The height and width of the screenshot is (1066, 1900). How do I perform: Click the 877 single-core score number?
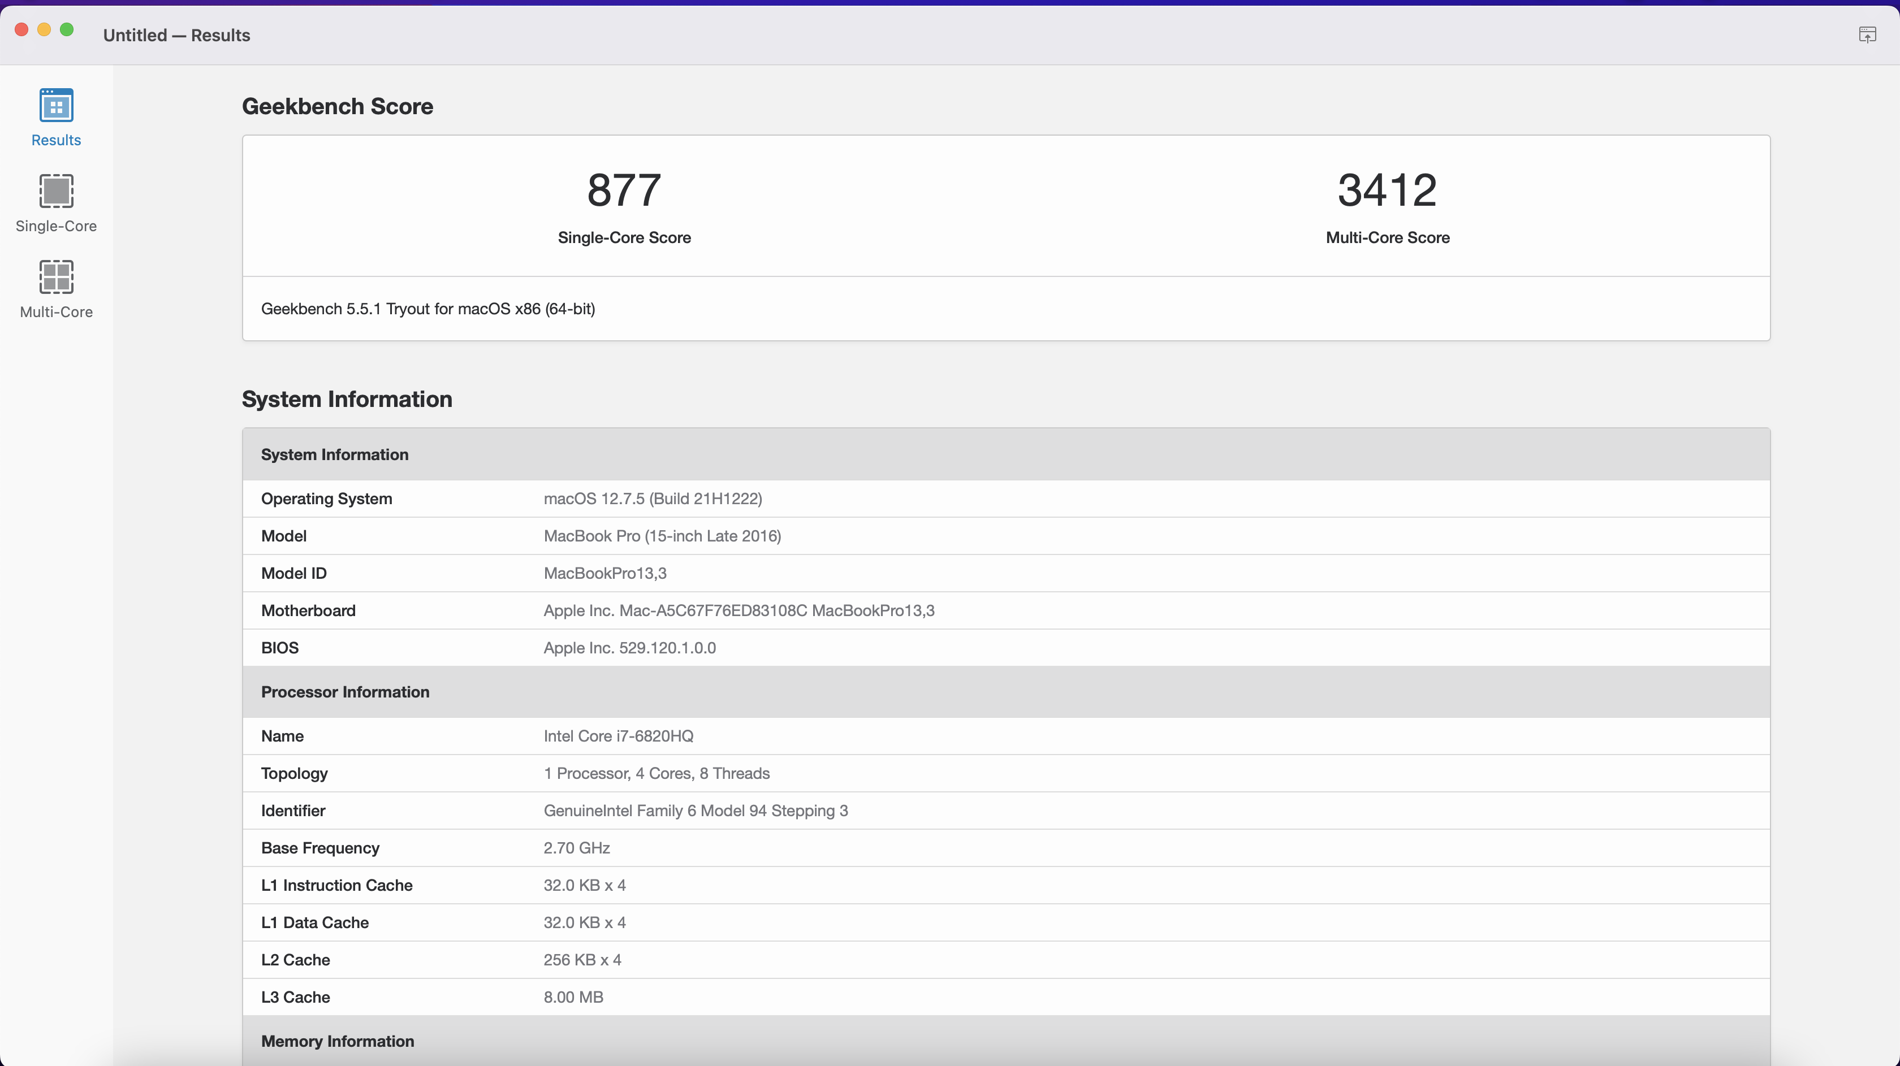624,190
